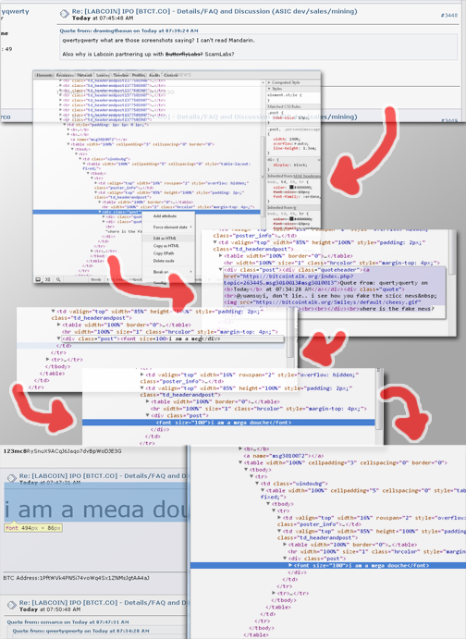Click the "element.style {" rule in the Styles pane

point(284,94)
